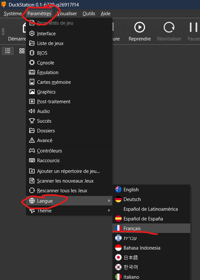Click the Réinitialiser circular arrow icon
Viewport: 200px width, 280px height.
(x=169, y=27)
